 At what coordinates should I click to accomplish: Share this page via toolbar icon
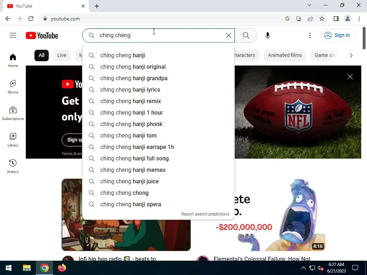tap(310, 19)
